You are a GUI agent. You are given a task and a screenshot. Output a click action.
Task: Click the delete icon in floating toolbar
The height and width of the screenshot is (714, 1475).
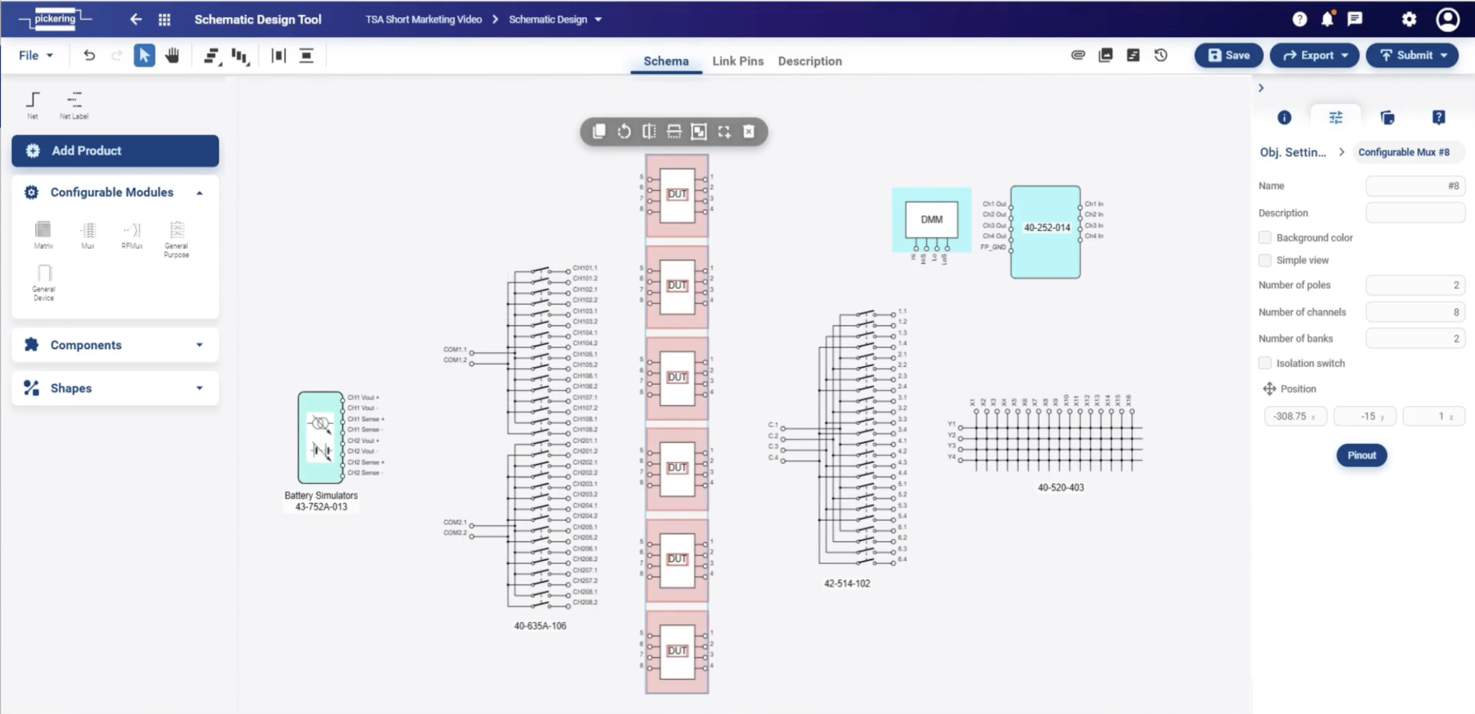pyautogui.click(x=748, y=132)
